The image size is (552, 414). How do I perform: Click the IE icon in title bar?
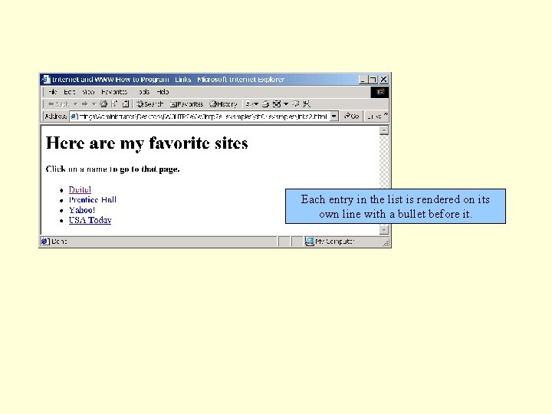(46, 80)
